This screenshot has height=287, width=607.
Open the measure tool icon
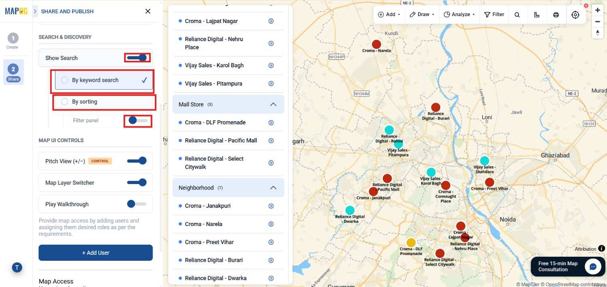(537, 15)
